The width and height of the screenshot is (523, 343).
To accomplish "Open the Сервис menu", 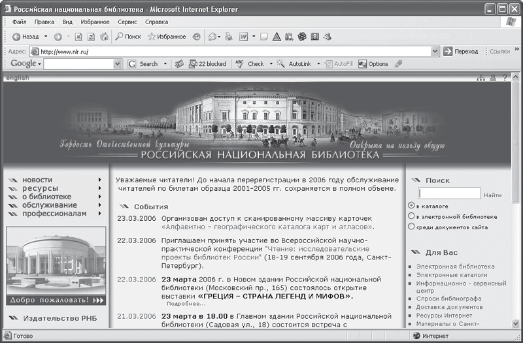I will point(127,22).
